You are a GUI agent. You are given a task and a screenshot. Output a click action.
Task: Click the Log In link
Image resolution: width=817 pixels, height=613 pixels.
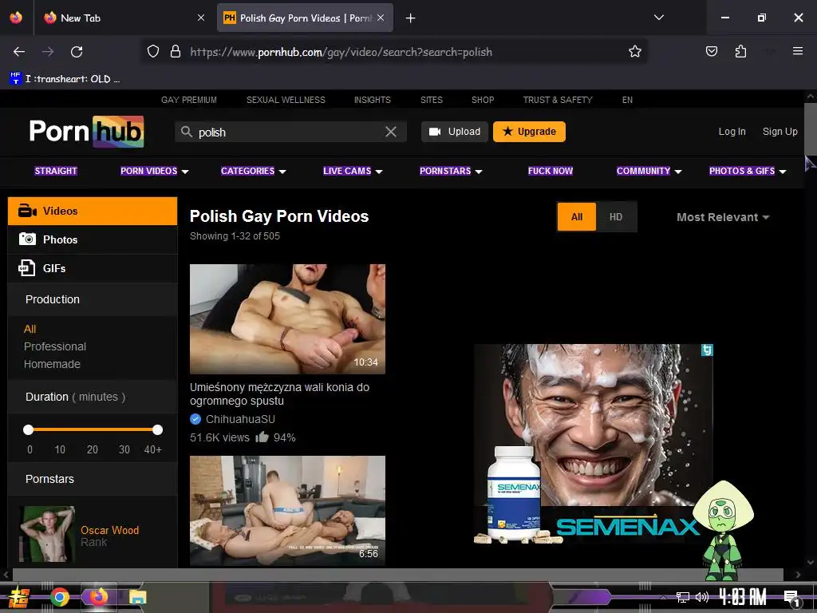732,132
